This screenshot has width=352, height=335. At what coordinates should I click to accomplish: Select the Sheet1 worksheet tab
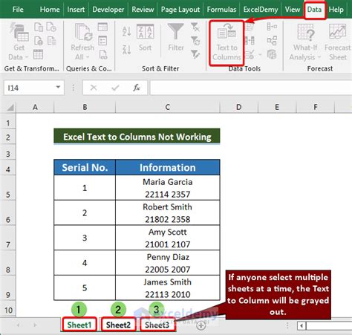click(79, 325)
